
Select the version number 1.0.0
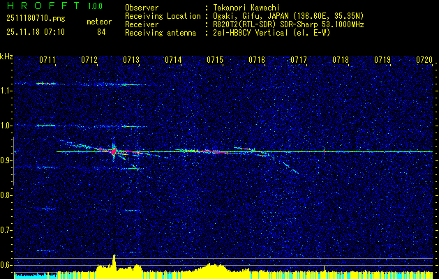[95, 6]
